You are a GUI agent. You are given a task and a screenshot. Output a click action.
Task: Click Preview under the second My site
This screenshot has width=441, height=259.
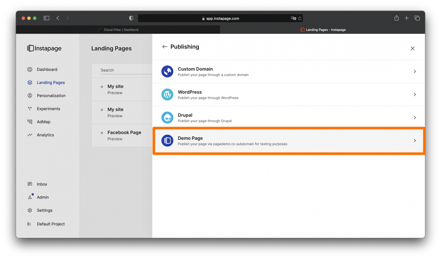click(x=115, y=116)
